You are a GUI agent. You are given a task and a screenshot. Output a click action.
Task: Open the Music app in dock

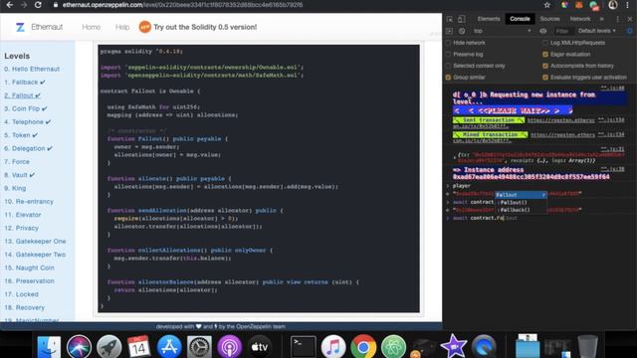tap(333, 347)
